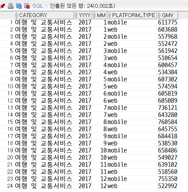188x192 pixels.
Task: Select GMV cell 736121
Action: 167,108
